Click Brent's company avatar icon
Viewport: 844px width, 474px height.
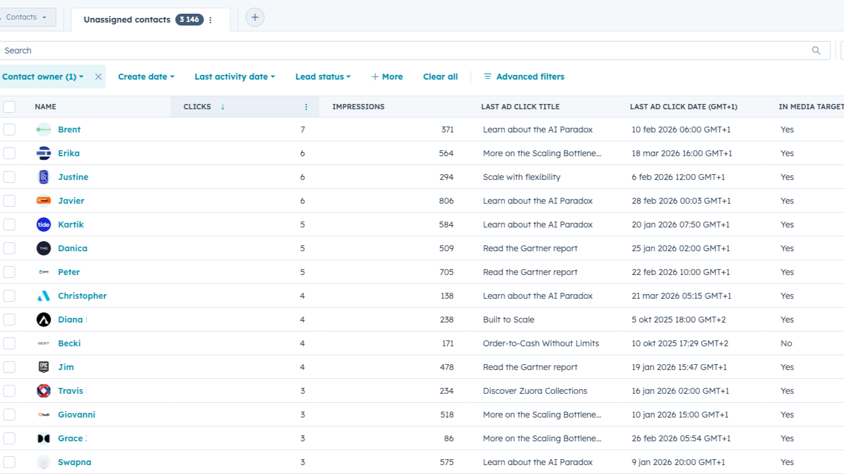pos(43,129)
